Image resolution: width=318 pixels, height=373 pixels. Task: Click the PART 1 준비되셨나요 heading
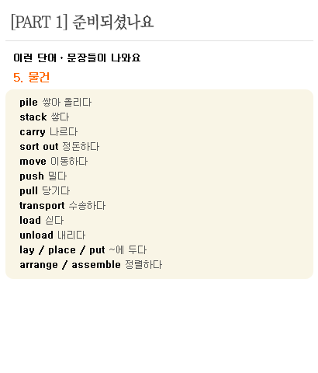tap(82, 22)
